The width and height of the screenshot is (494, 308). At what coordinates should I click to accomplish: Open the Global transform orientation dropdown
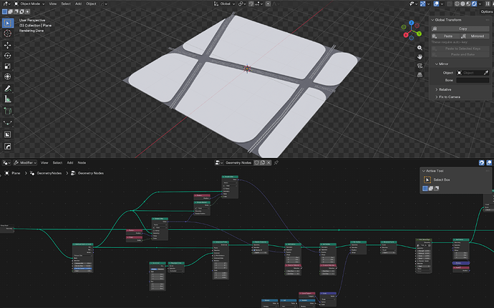pos(224,4)
